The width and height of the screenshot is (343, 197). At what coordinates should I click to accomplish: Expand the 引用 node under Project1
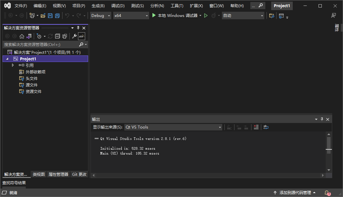tap(13, 65)
